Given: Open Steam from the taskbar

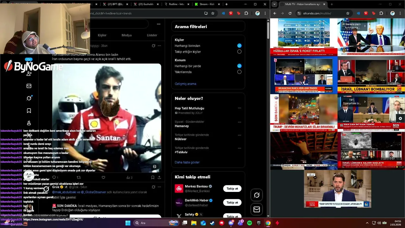Looking at the screenshot, I should (212, 223).
